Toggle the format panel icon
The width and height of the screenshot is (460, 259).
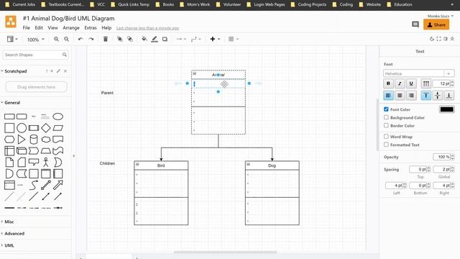(446, 39)
